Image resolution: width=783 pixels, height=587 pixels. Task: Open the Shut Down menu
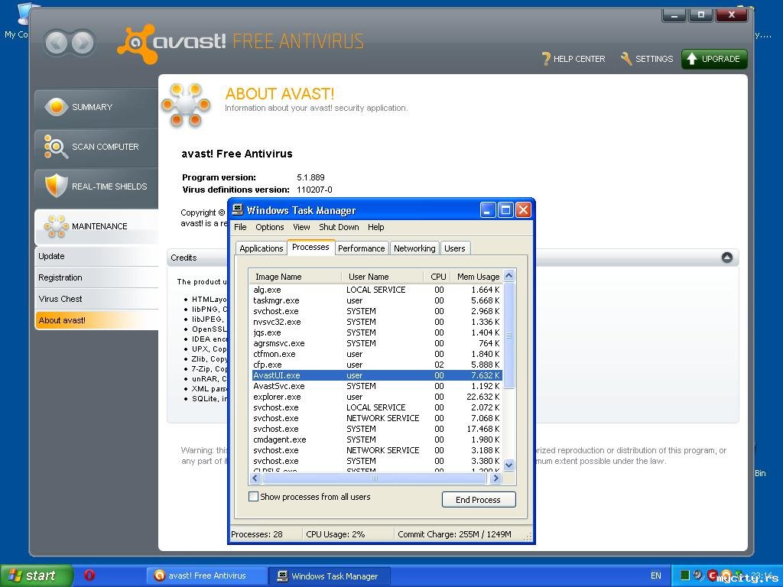click(339, 227)
